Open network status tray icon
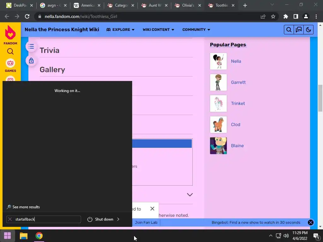This screenshot has height=242, width=323. point(279,236)
